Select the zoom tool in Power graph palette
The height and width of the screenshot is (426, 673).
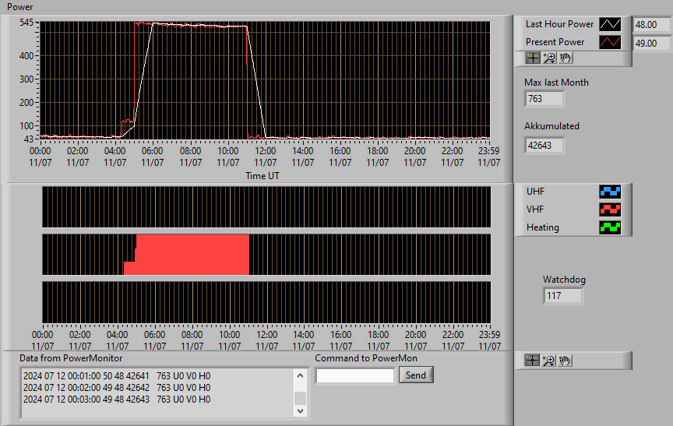coord(549,58)
